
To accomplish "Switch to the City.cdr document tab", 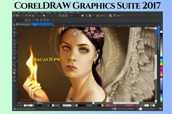I will pos(42,24).
